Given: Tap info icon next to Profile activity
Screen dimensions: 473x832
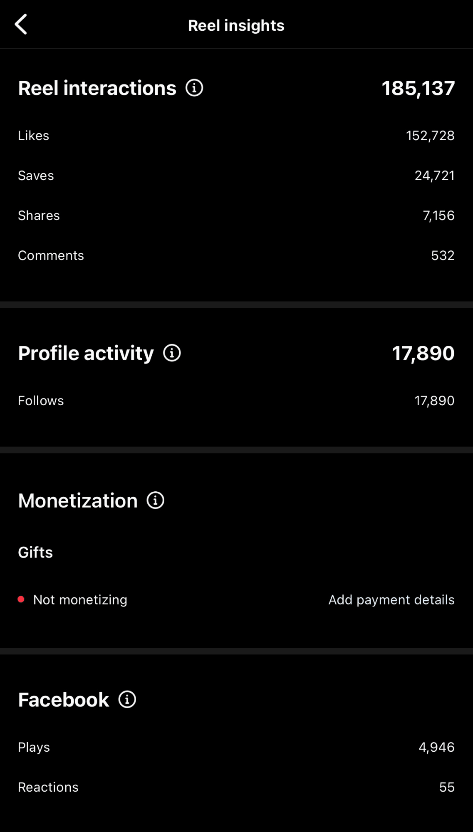Looking at the screenshot, I should [172, 353].
